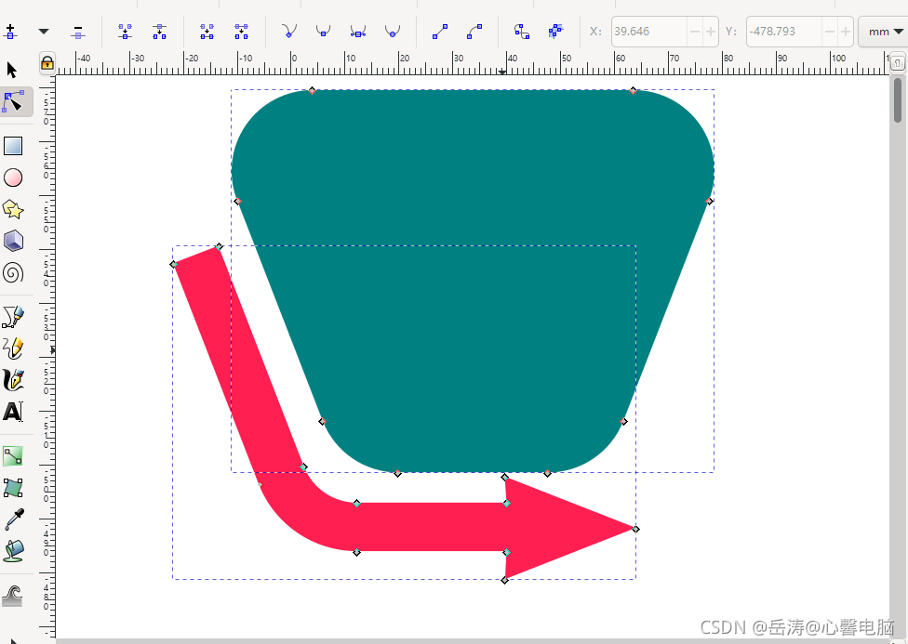
Task: Select the Dropper color picker tool
Action: tap(14, 519)
